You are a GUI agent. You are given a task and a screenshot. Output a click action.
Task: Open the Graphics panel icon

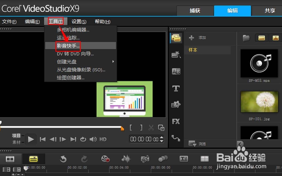point(176,105)
